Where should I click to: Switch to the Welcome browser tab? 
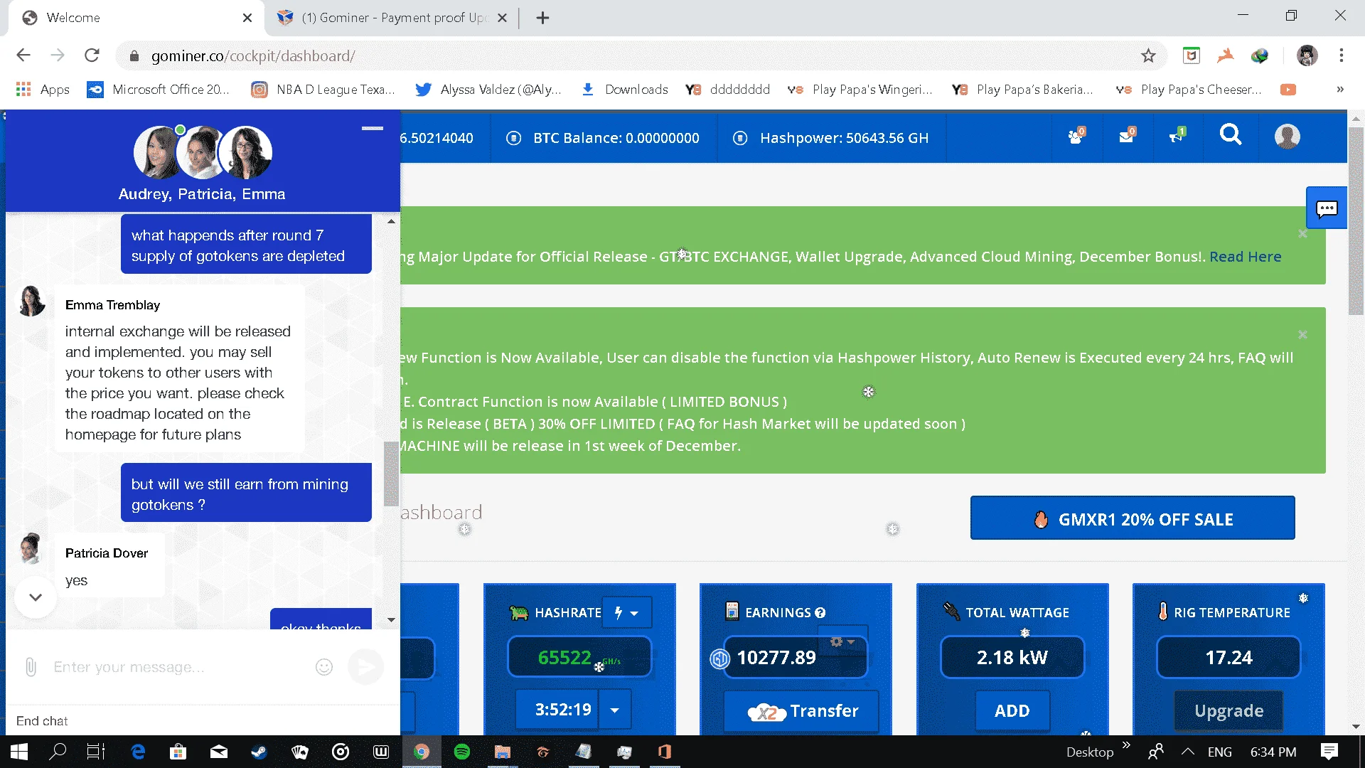tap(135, 18)
